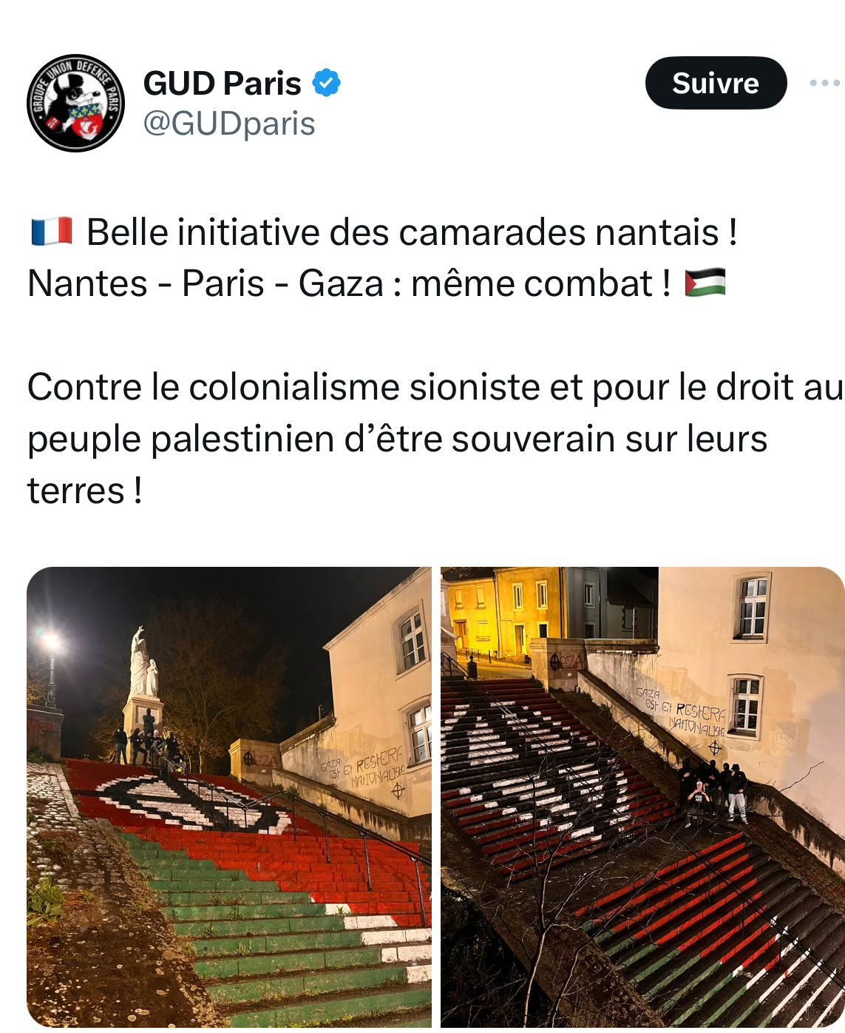Click the blue verified badge
Viewport: 845px width, 1033px height.
[326, 83]
